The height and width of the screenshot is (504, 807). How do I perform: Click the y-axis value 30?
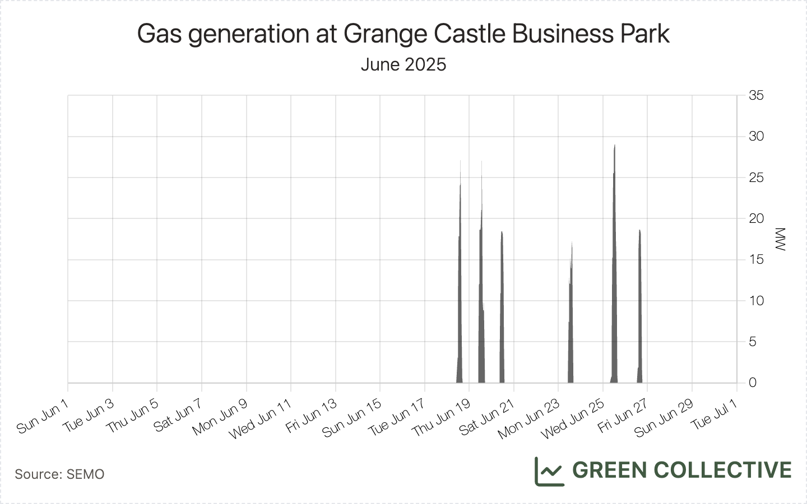756,137
